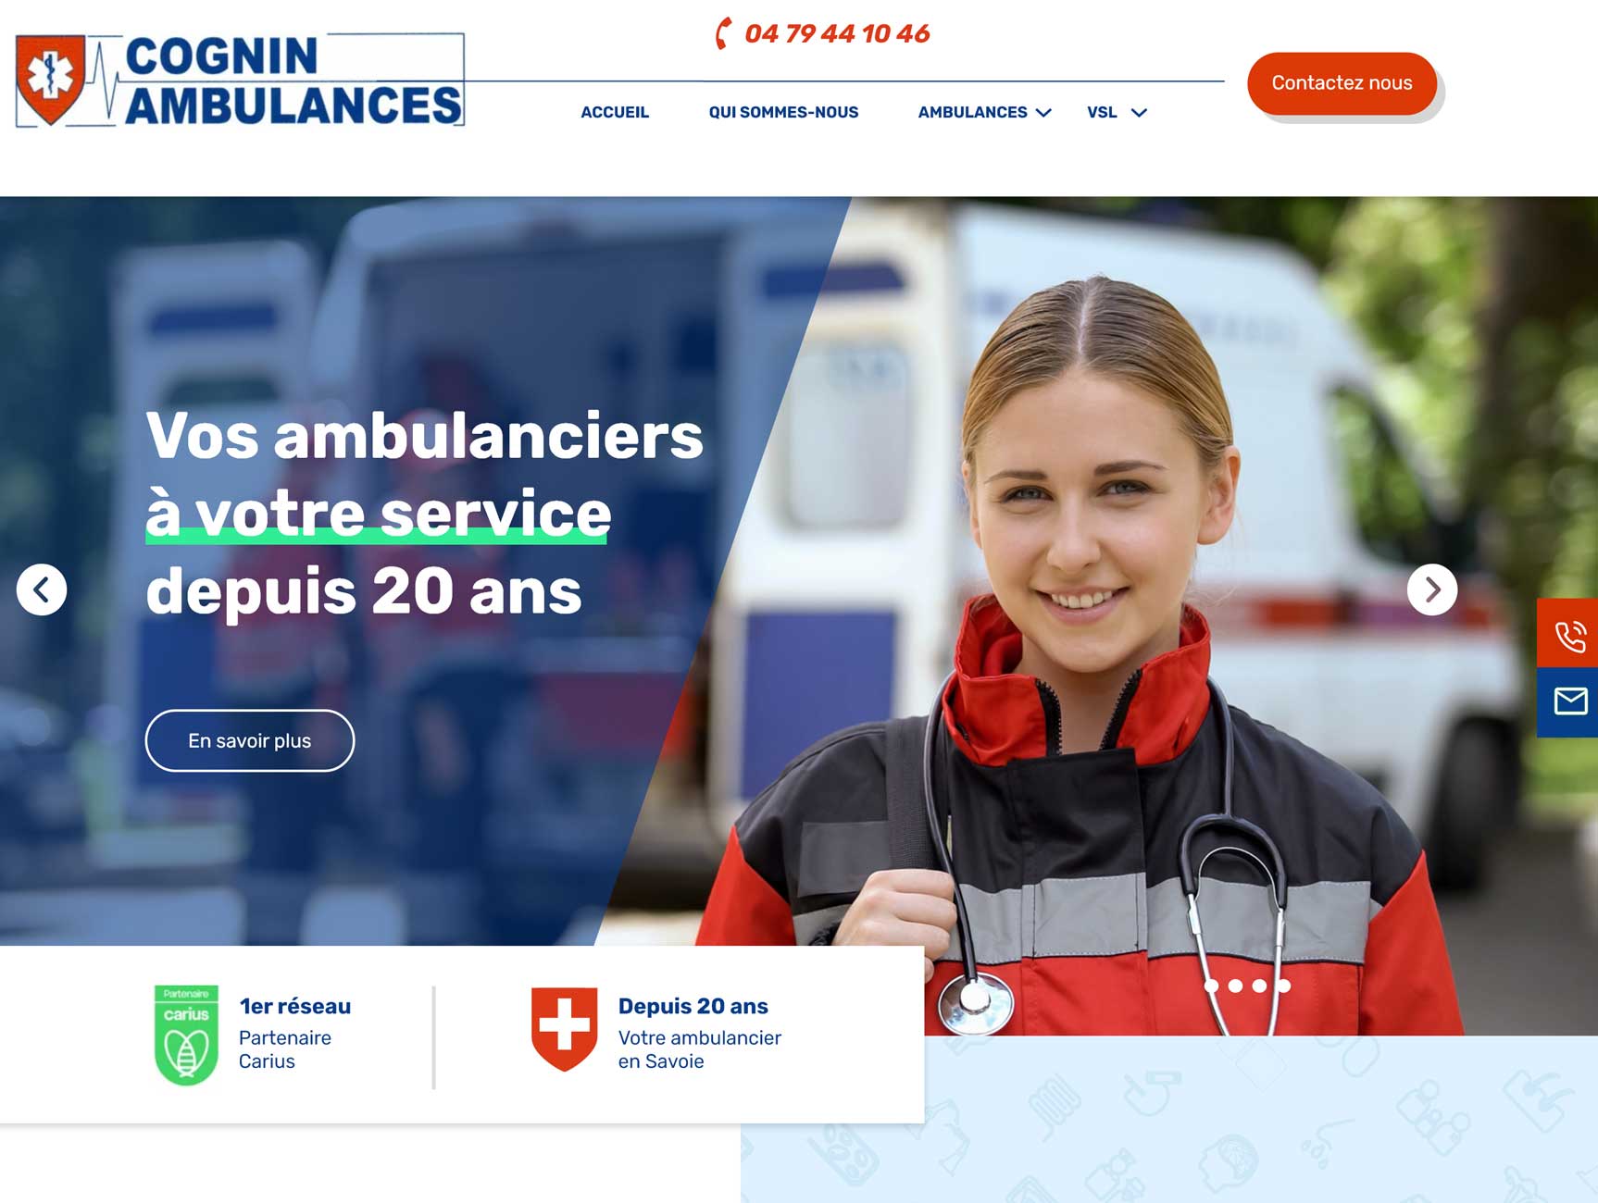Screen dimensions: 1598x1203
Task: Click the Contactez nous button
Action: click(x=1342, y=83)
